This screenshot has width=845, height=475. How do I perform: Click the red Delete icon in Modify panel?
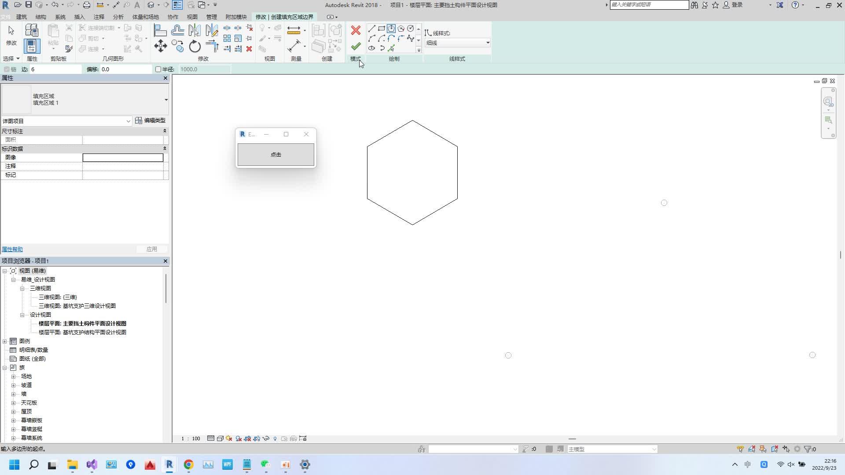coord(249,49)
